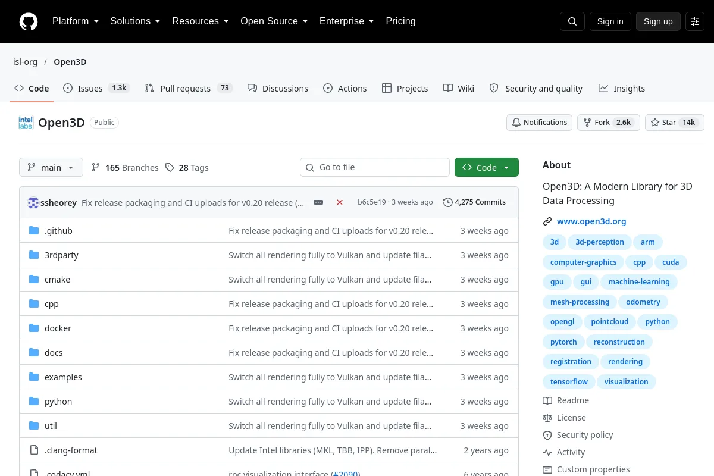This screenshot has width=714, height=476.
Task: Click the .clang-format file icon
Action: (x=34, y=450)
